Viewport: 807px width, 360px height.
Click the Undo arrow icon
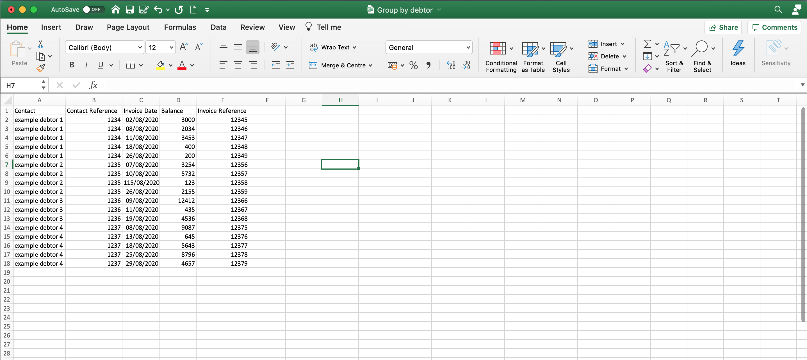(x=158, y=10)
